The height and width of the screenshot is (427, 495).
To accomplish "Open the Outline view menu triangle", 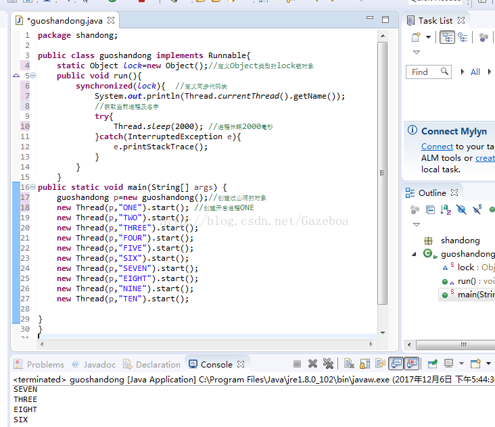I will pyautogui.click(x=417, y=224).
